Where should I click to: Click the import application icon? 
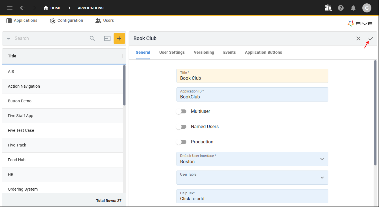107,38
